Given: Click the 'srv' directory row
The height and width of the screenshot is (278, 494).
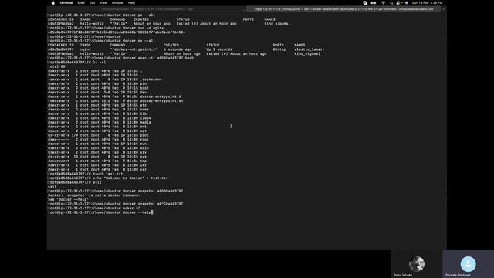Looking at the screenshot, I should [x=97, y=153].
